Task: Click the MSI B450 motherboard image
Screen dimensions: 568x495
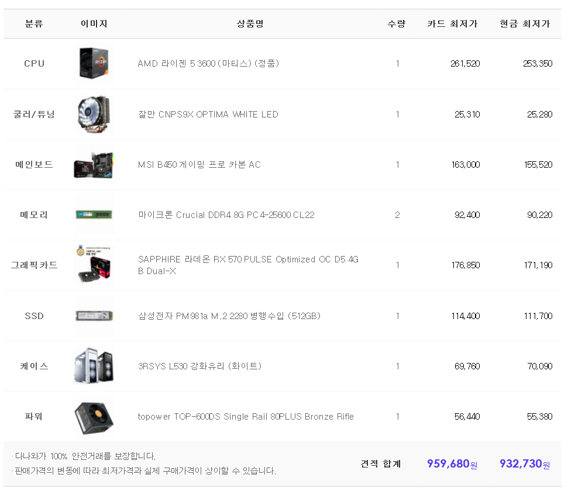Action: tap(94, 165)
